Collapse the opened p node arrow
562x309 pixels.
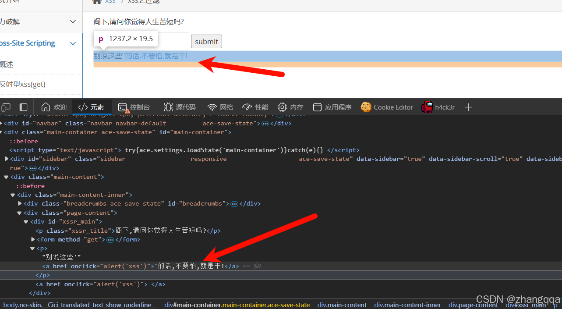pos(32,249)
